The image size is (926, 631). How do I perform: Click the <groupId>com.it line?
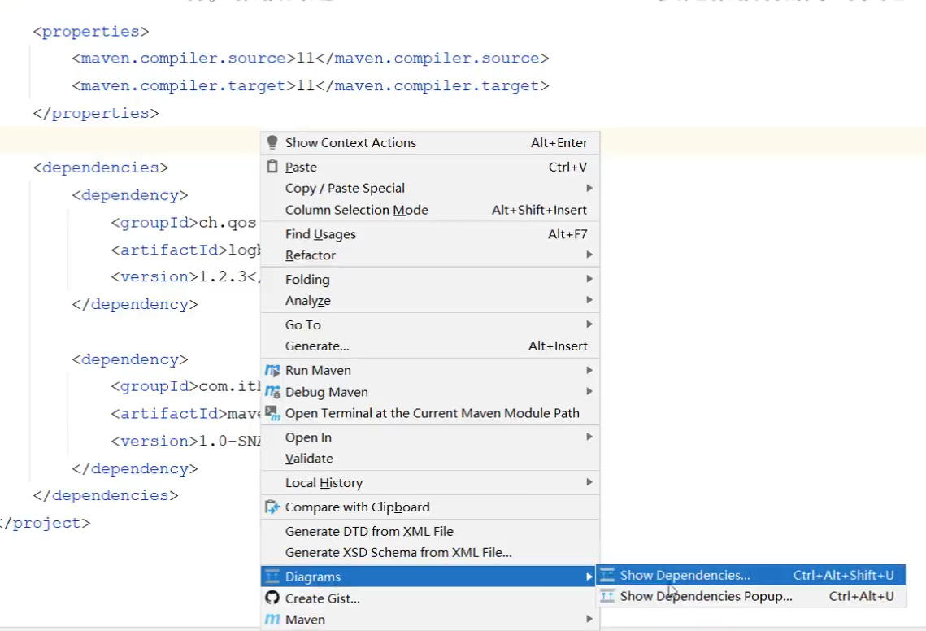[x=185, y=386]
